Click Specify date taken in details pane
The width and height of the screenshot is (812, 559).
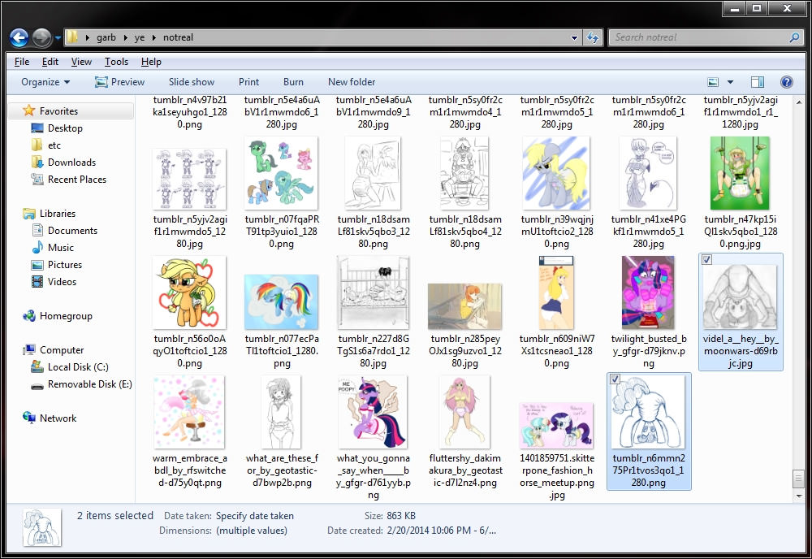pyautogui.click(x=255, y=516)
